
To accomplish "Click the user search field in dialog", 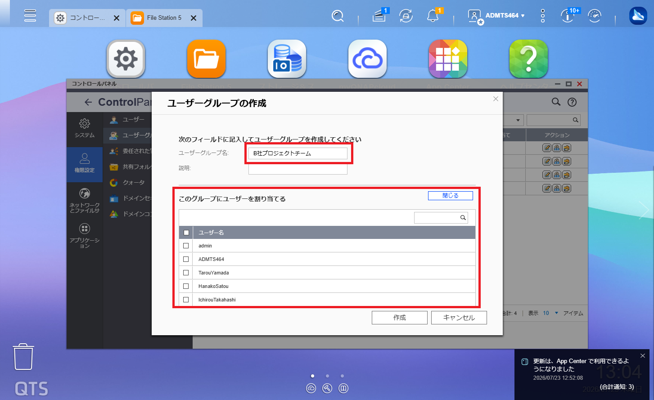I will click(x=441, y=218).
